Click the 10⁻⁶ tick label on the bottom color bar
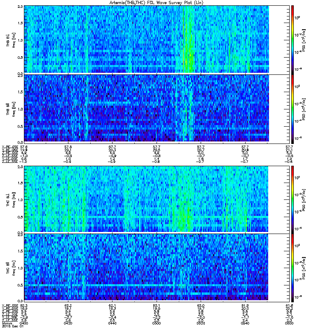309x329 pixels. click(297, 297)
